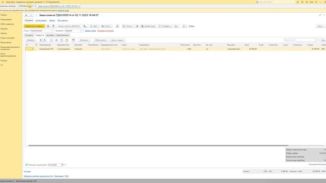
Task: Open the Заполнить dropdown
Action: 85,40
